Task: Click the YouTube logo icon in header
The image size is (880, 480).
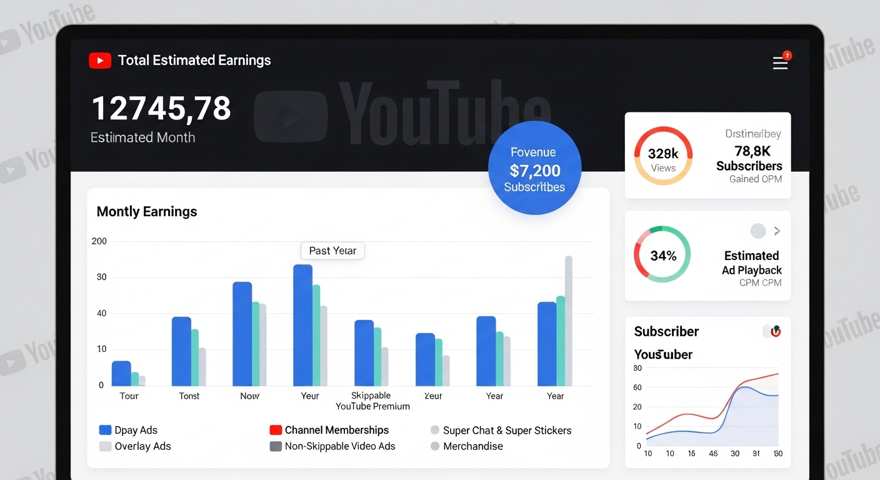Action: click(x=100, y=61)
